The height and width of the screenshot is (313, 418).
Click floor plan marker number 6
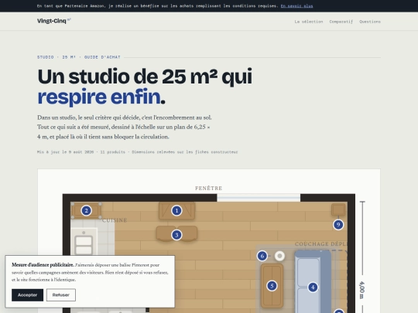coord(262,256)
